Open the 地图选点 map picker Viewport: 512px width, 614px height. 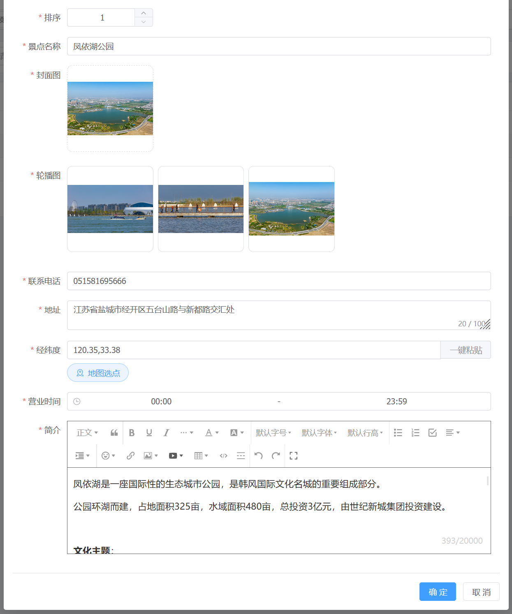tap(98, 373)
